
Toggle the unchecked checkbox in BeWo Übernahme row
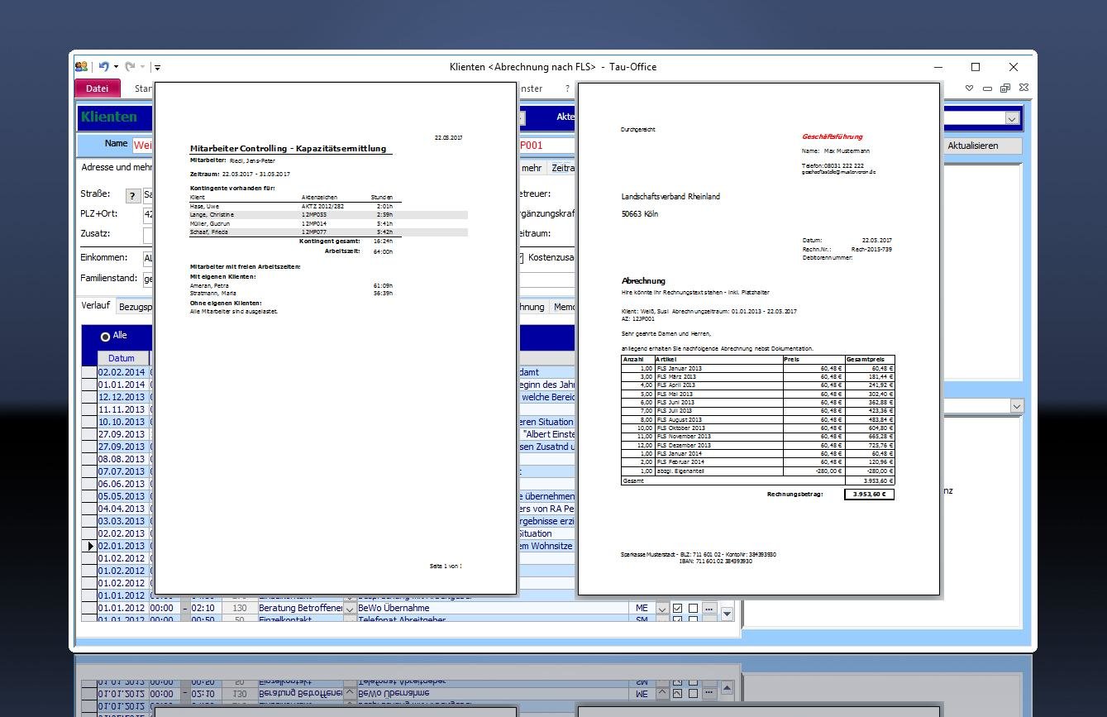tap(693, 609)
